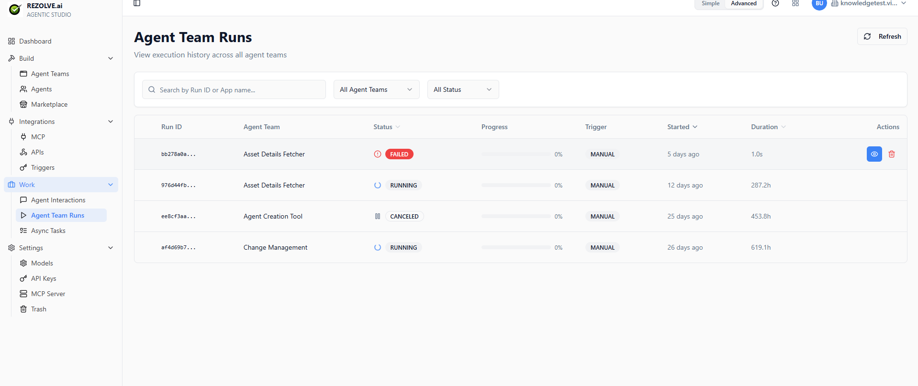Open the help question mark icon
Screen dimensions: 918x386
775,3
